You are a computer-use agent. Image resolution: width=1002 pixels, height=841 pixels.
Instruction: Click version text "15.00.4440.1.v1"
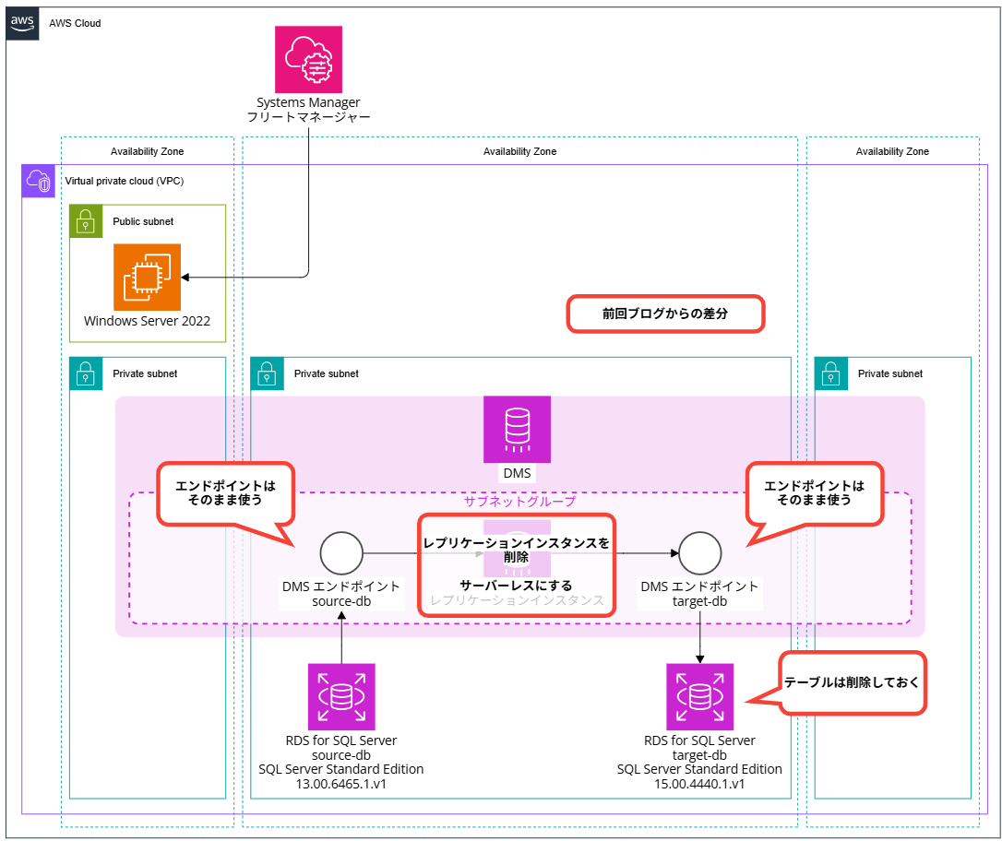coord(699,784)
